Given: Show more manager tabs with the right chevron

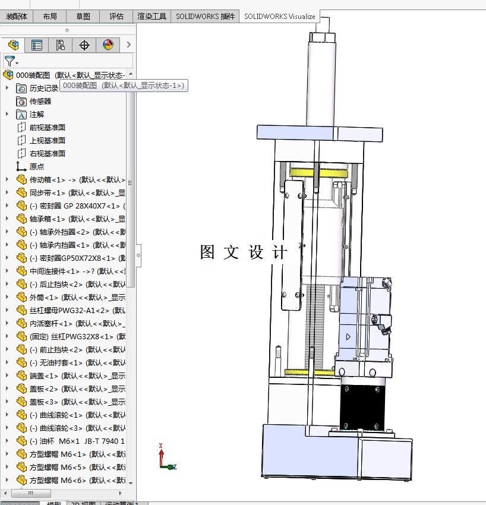Looking at the screenshot, I should [x=129, y=45].
